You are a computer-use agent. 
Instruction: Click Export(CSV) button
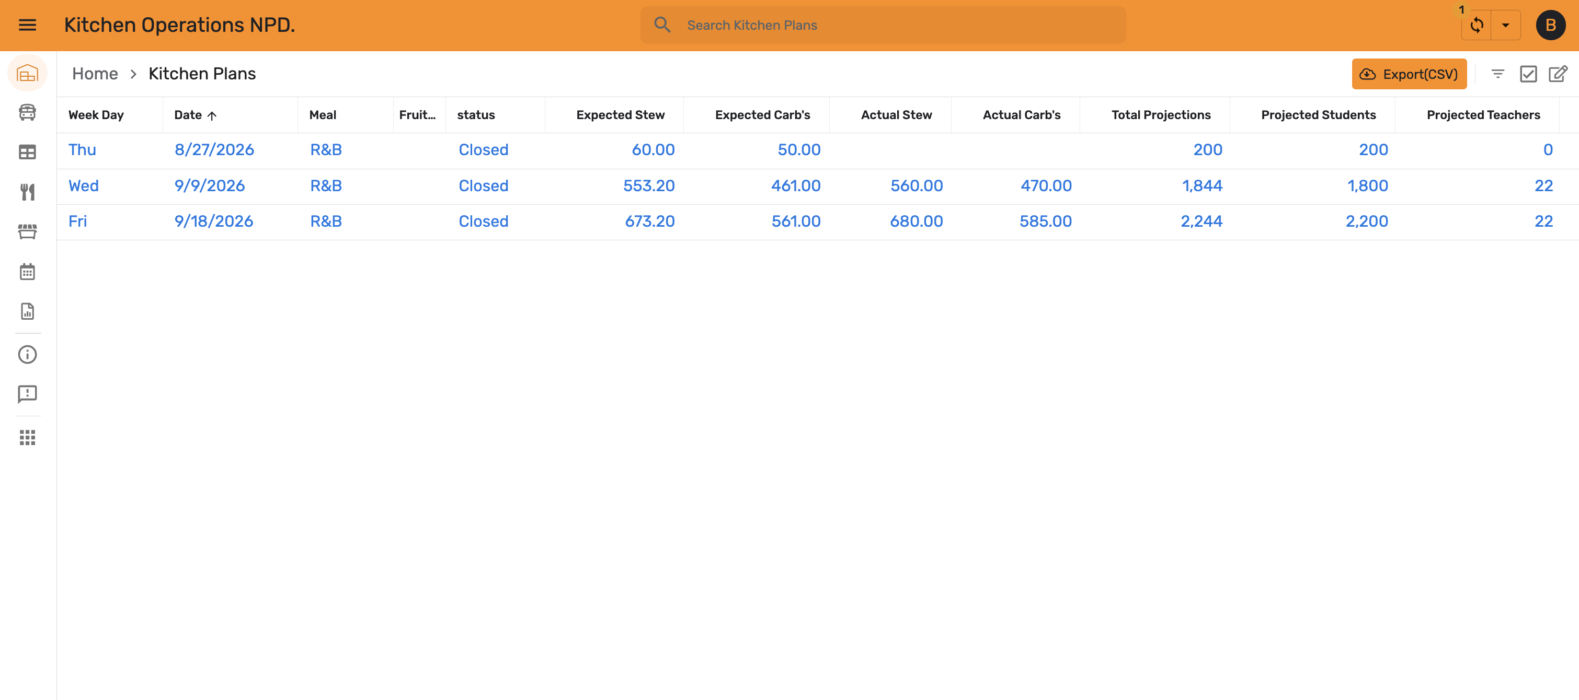pyautogui.click(x=1409, y=74)
